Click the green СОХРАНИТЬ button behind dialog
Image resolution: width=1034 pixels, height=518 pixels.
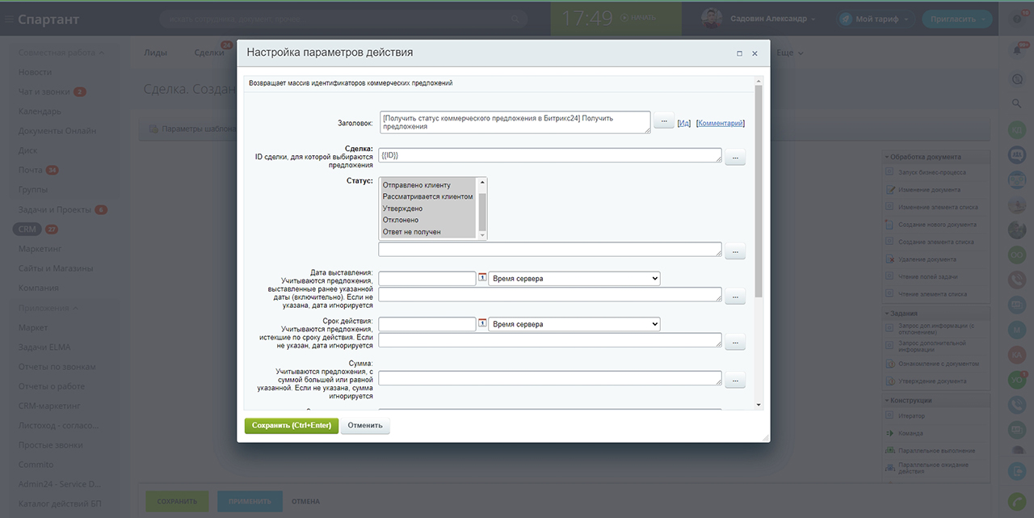(177, 501)
